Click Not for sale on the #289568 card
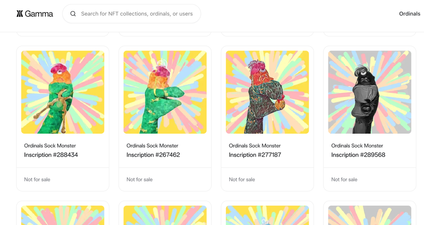 [344, 179]
